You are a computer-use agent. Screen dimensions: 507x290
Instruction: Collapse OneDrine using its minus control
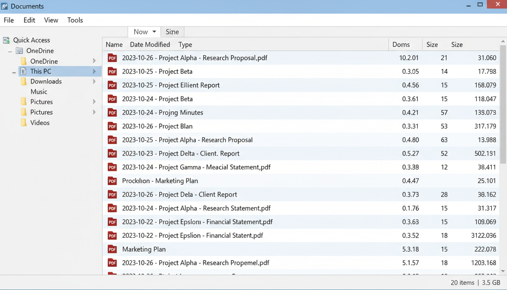tap(10, 51)
